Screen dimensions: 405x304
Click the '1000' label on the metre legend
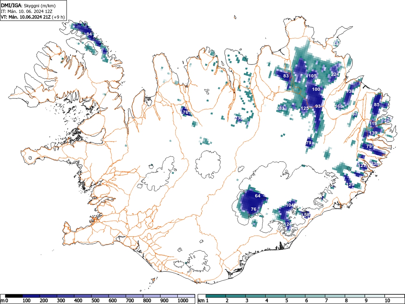click(x=183, y=301)
